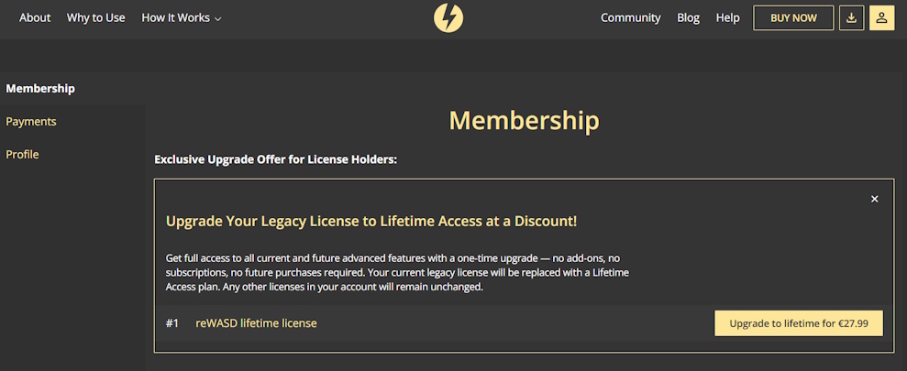Select Membership in the sidebar
Screen dimensions: 907x371
pos(40,89)
